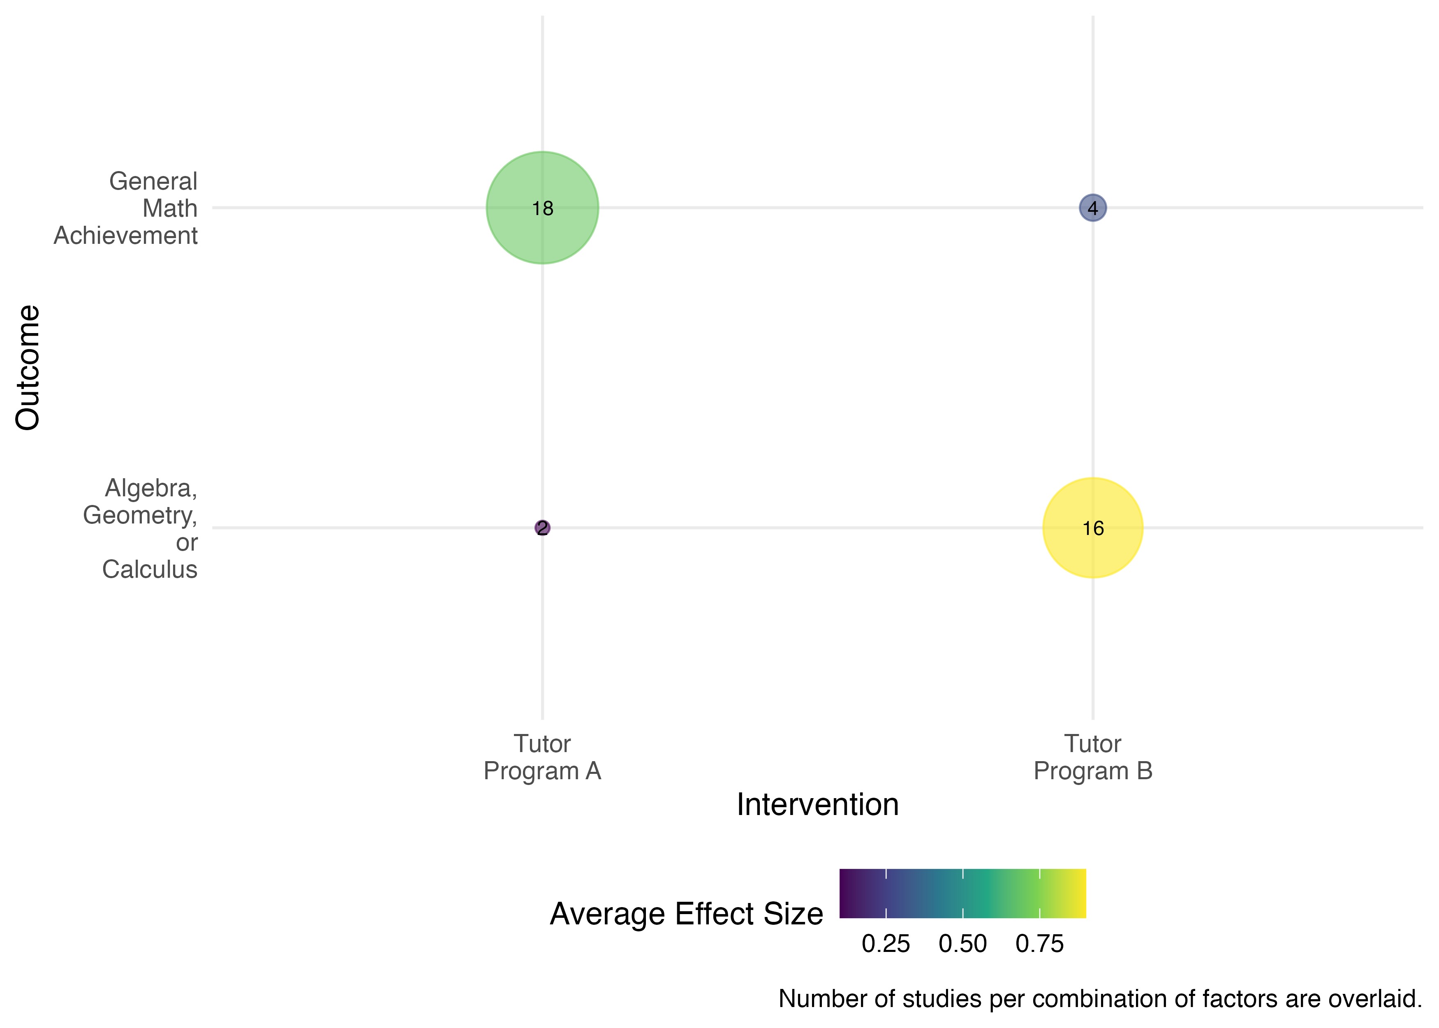Select the Tutor Program A axis label

[x=542, y=757]
